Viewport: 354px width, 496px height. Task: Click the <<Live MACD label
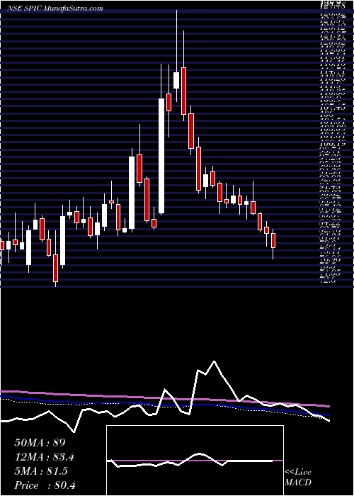[298, 478]
